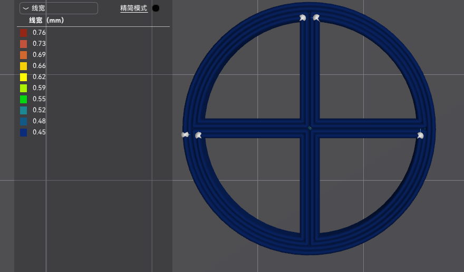Toggle the 0.59 lime green swatch
The image size is (464, 272).
click(23, 88)
